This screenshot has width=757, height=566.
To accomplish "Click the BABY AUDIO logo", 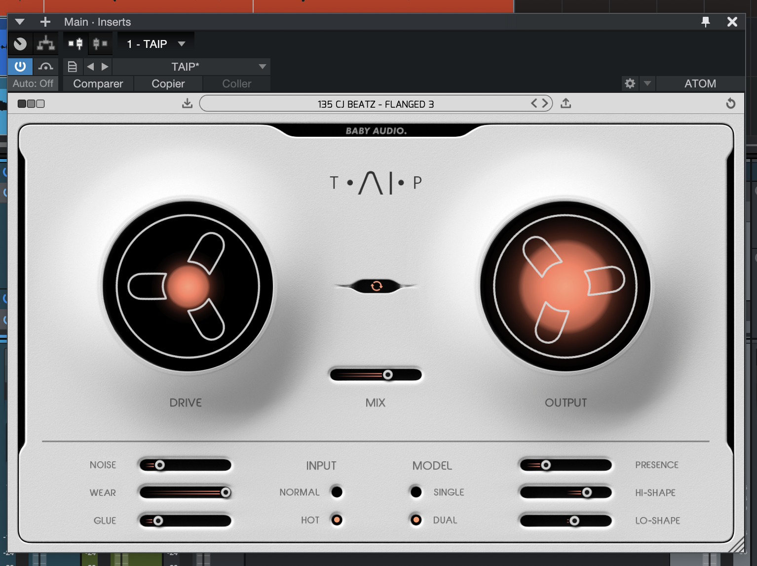I will (376, 131).
